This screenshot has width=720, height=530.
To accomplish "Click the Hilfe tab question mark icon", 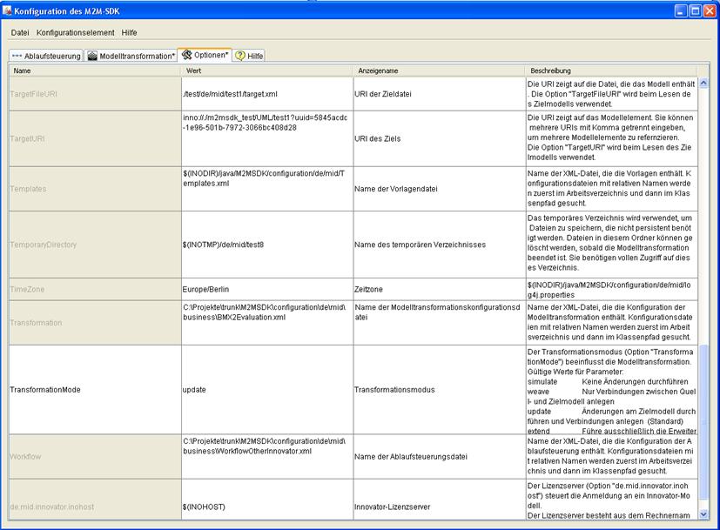I will pos(239,56).
